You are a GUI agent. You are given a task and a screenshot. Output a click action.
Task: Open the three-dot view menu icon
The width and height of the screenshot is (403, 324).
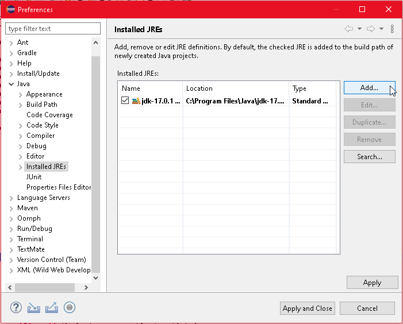pyautogui.click(x=392, y=29)
